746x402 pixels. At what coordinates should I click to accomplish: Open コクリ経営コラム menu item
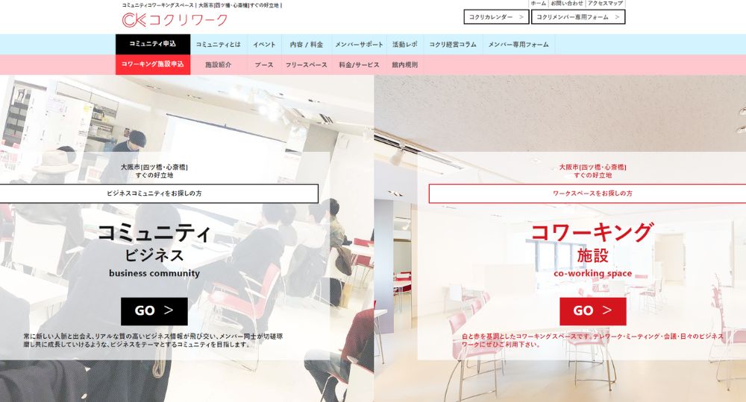(x=452, y=45)
